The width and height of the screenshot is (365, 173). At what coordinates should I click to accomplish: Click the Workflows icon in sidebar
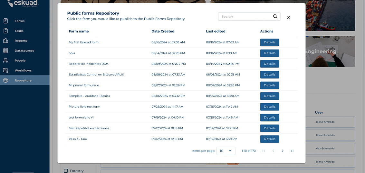point(5,70)
